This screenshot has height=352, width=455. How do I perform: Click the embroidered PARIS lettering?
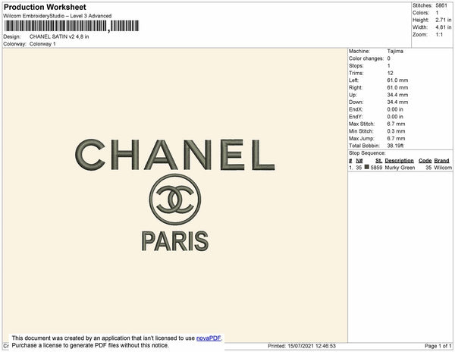coord(175,241)
